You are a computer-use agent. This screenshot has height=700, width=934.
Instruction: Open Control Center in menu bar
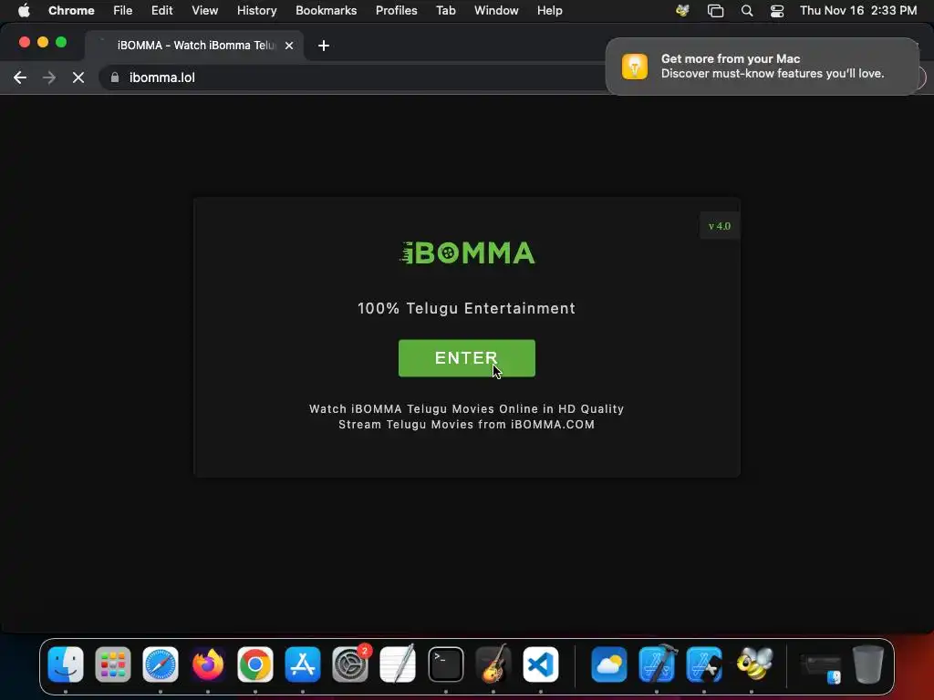777,10
